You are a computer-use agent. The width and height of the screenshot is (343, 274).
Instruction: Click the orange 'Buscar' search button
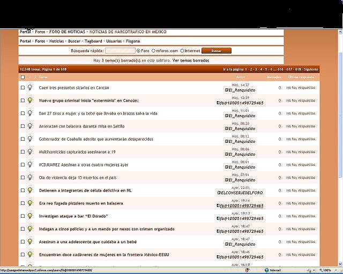click(217, 51)
